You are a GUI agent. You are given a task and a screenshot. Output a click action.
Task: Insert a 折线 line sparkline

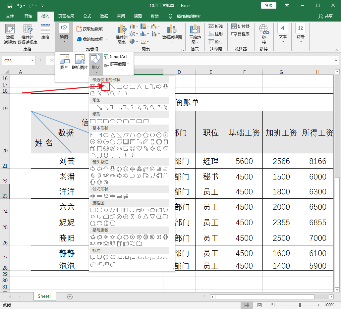(215, 26)
